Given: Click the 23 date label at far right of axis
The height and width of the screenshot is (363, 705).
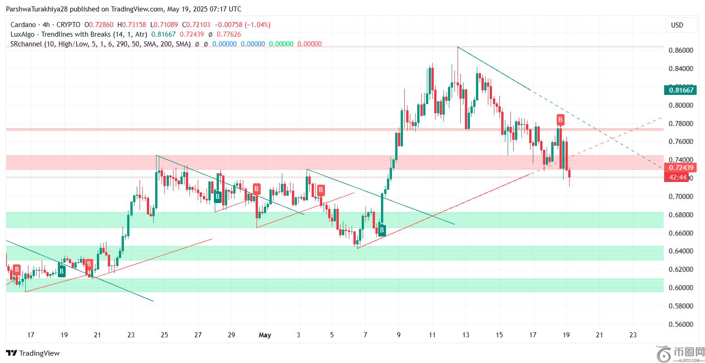Looking at the screenshot, I should 632,335.
